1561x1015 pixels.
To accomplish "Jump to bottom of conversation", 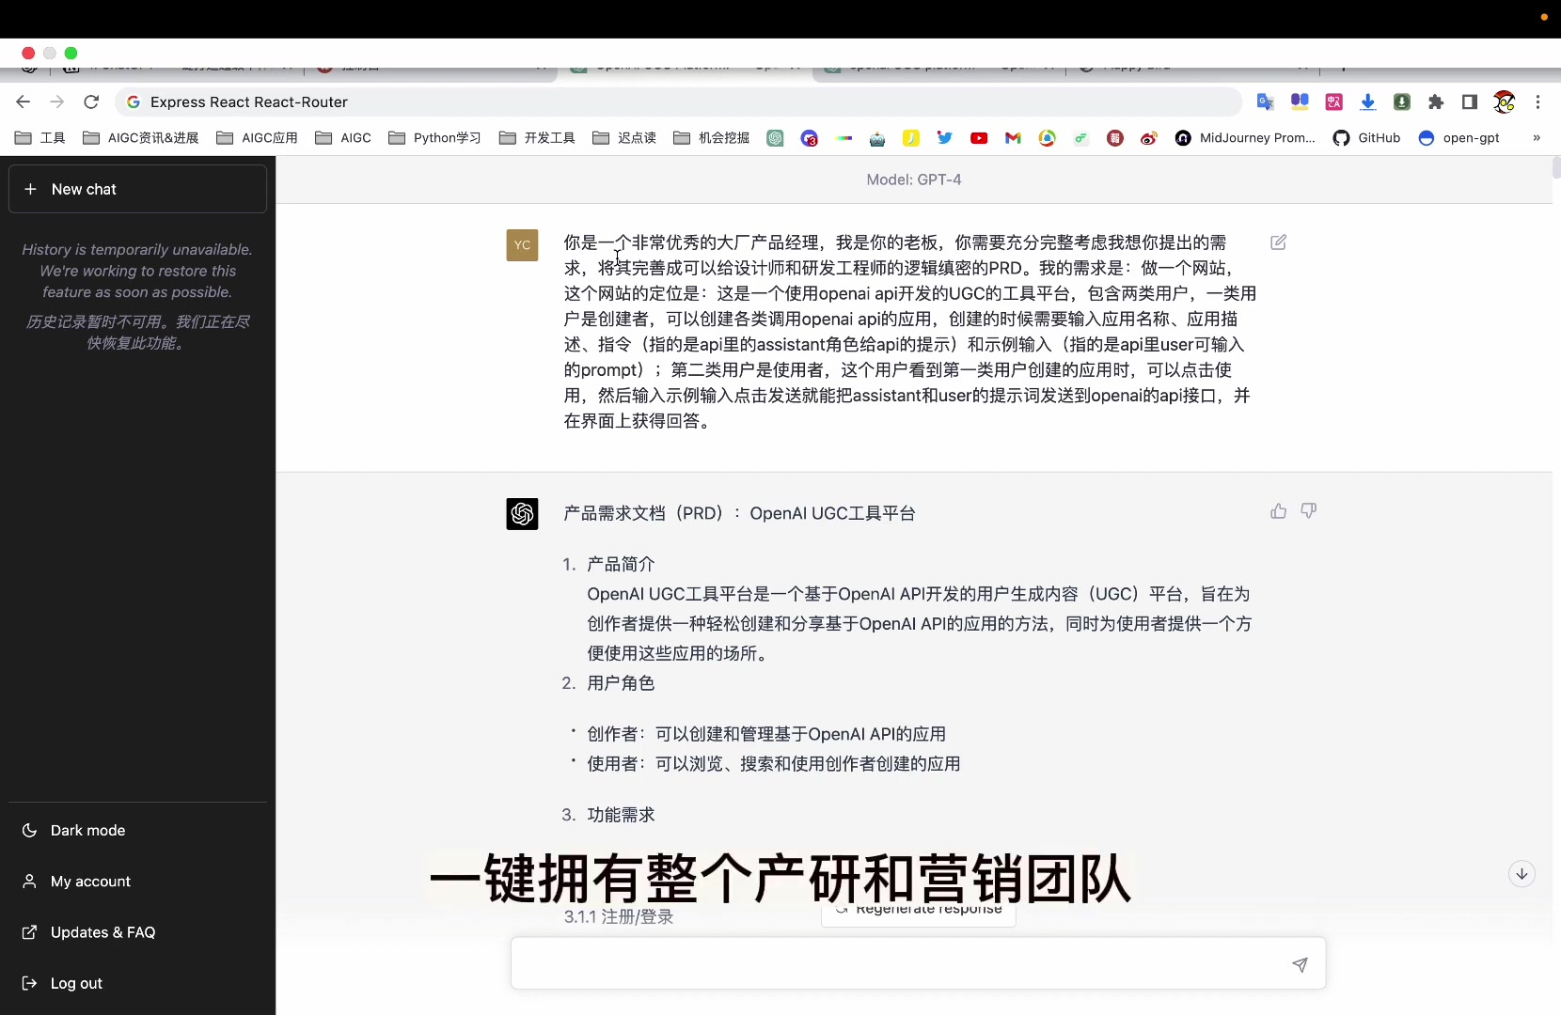I will pos(1522,874).
